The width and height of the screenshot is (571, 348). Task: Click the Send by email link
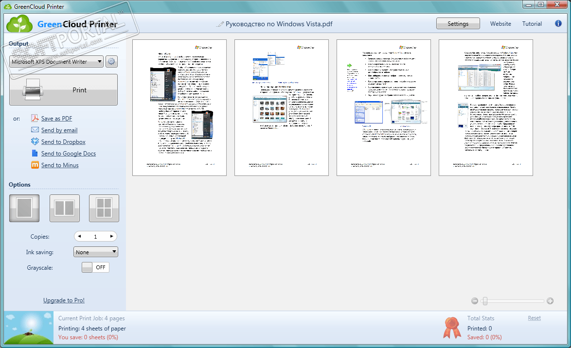click(x=59, y=130)
